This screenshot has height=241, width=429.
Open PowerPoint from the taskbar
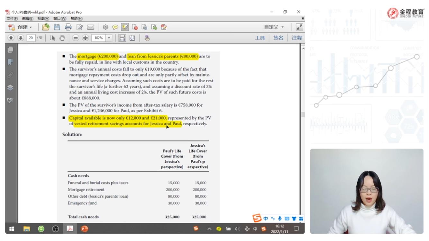pyautogui.click(x=84, y=229)
